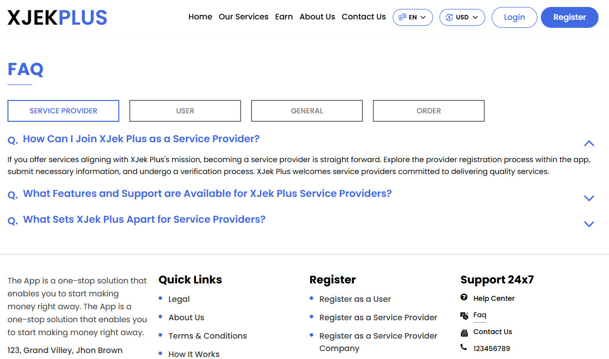The height and width of the screenshot is (359, 609).
Task: Click the help question mark icon near Help Center
Action: (x=464, y=298)
